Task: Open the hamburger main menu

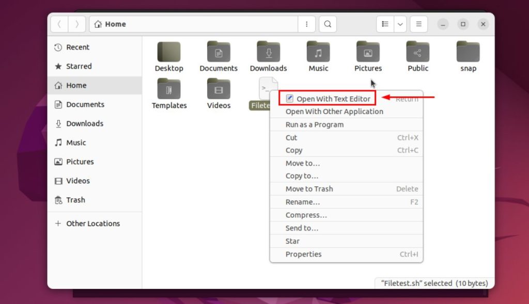Action: point(418,24)
